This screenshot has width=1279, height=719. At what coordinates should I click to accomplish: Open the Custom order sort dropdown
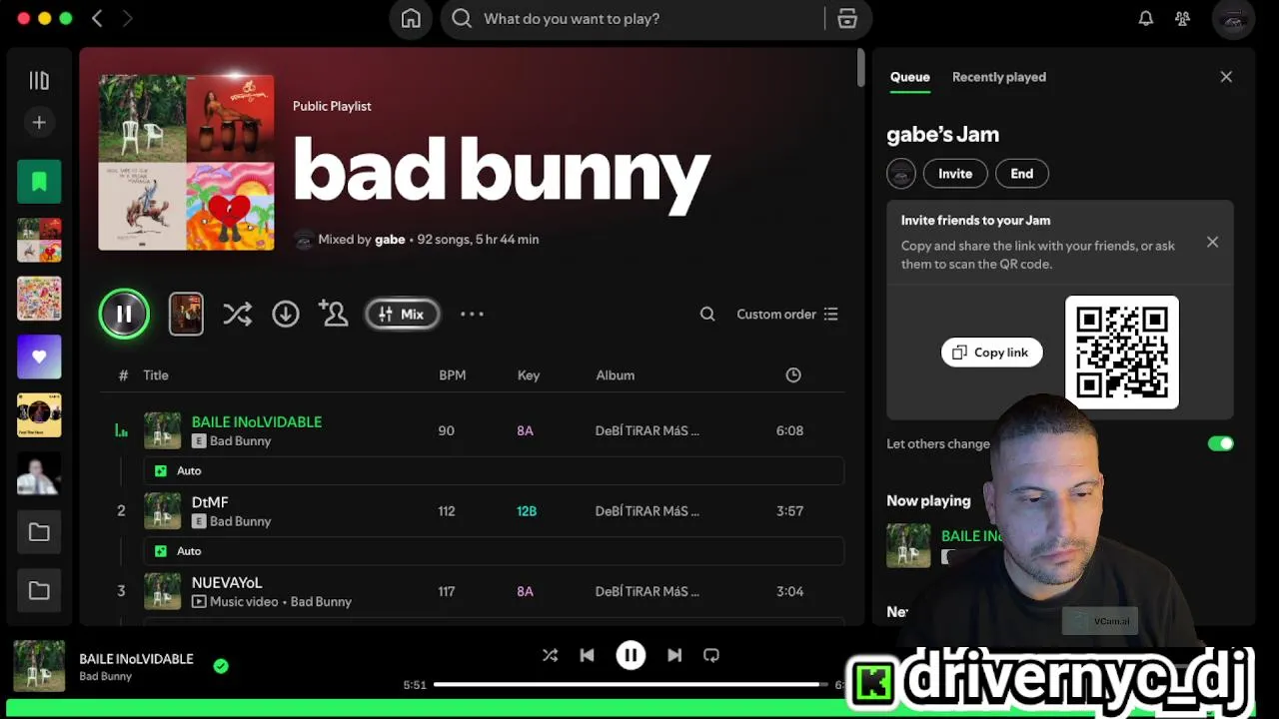click(787, 314)
